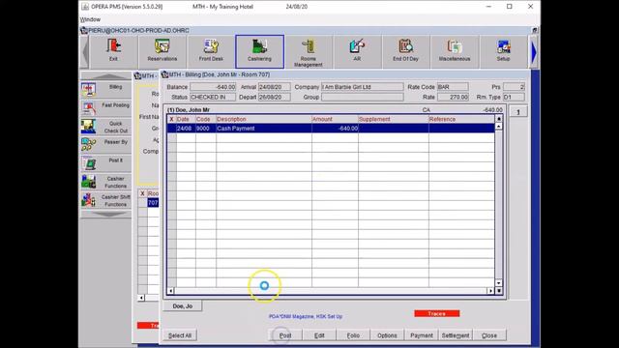Click the PDA*DNM Magazine, HSK Set Up note
619x348 pixels.
[x=306, y=316]
